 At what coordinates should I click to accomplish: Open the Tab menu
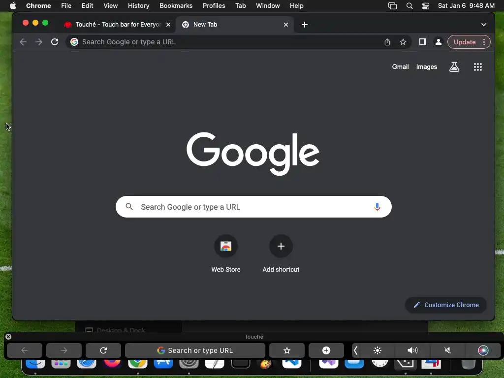click(240, 6)
